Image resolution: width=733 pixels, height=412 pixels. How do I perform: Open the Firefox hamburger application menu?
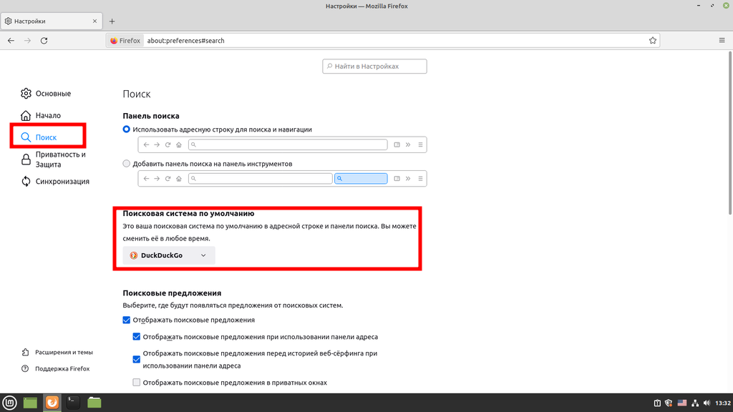tap(722, 41)
